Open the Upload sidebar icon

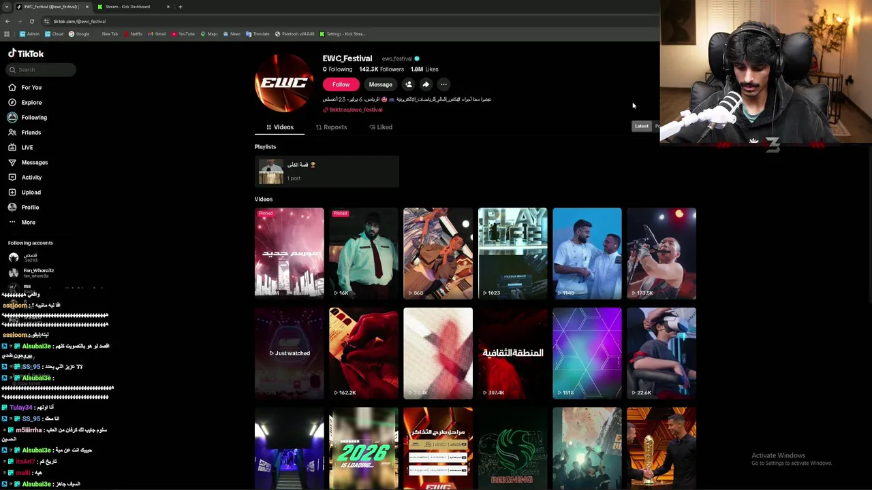[x=12, y=192]
